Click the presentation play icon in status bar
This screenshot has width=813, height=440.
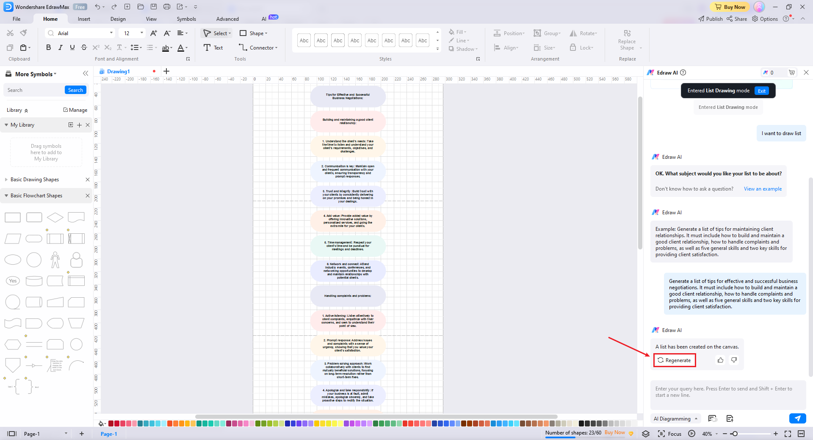[691, 434]
